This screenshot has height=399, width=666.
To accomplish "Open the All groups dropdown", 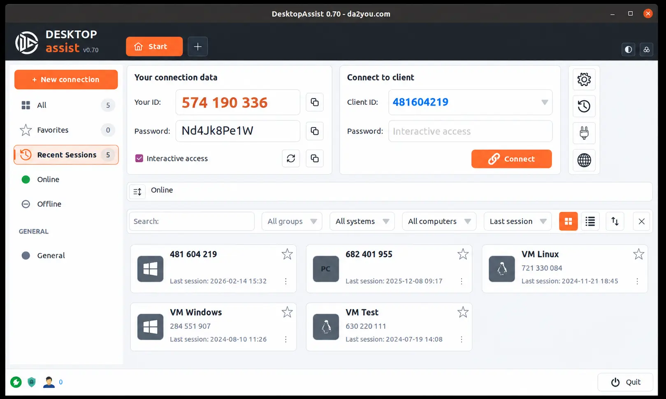I will (x=292, y=221).
